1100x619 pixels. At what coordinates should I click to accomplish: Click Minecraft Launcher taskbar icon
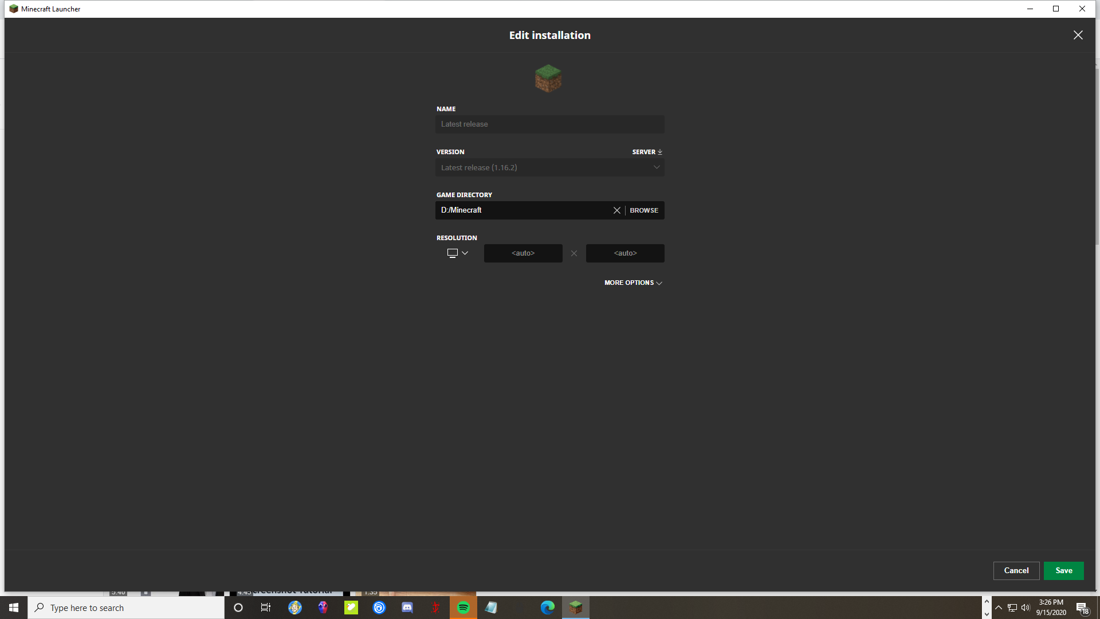[576, 608]
